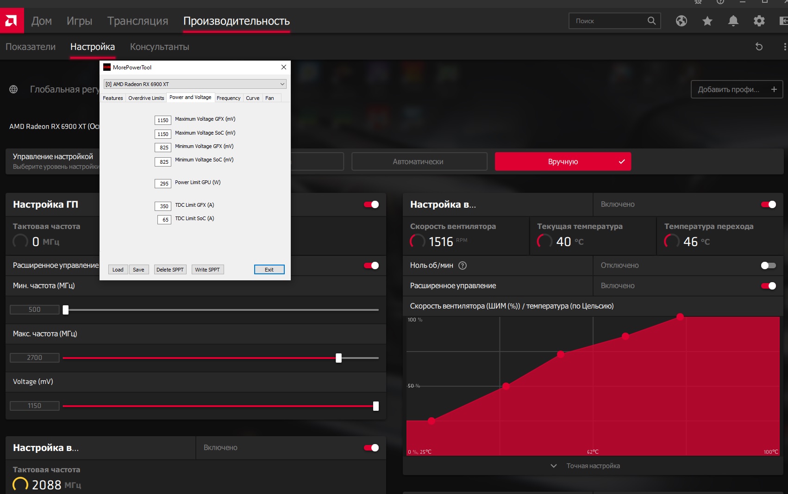This screenshot has height=494, width=788.
Task: Click the Мин. частота slider handle
Action: [66, 310]
